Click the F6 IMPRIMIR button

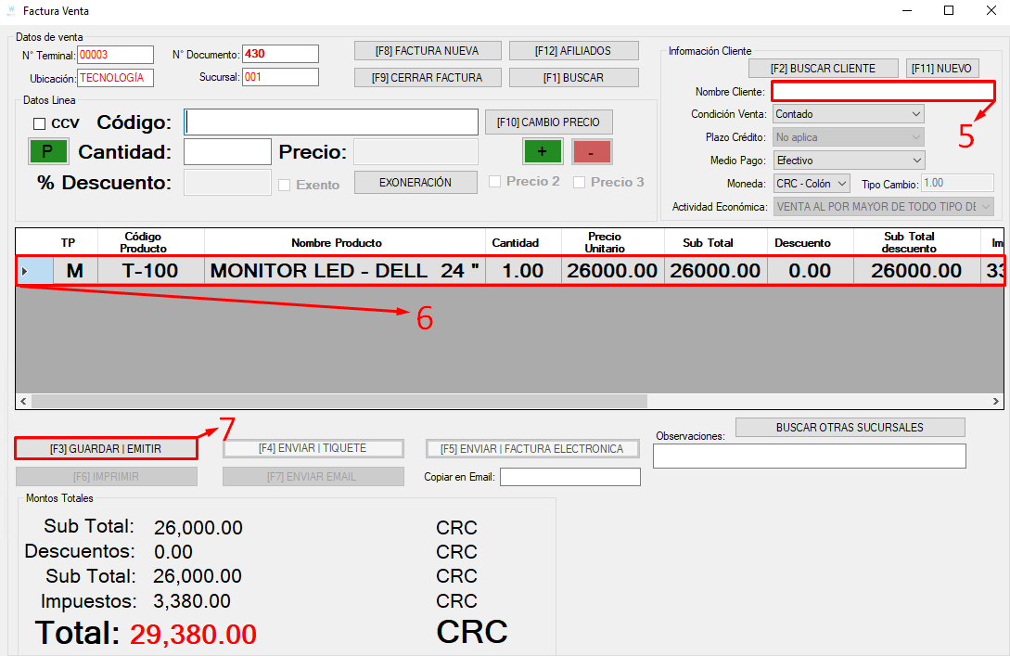coord(107,477)
